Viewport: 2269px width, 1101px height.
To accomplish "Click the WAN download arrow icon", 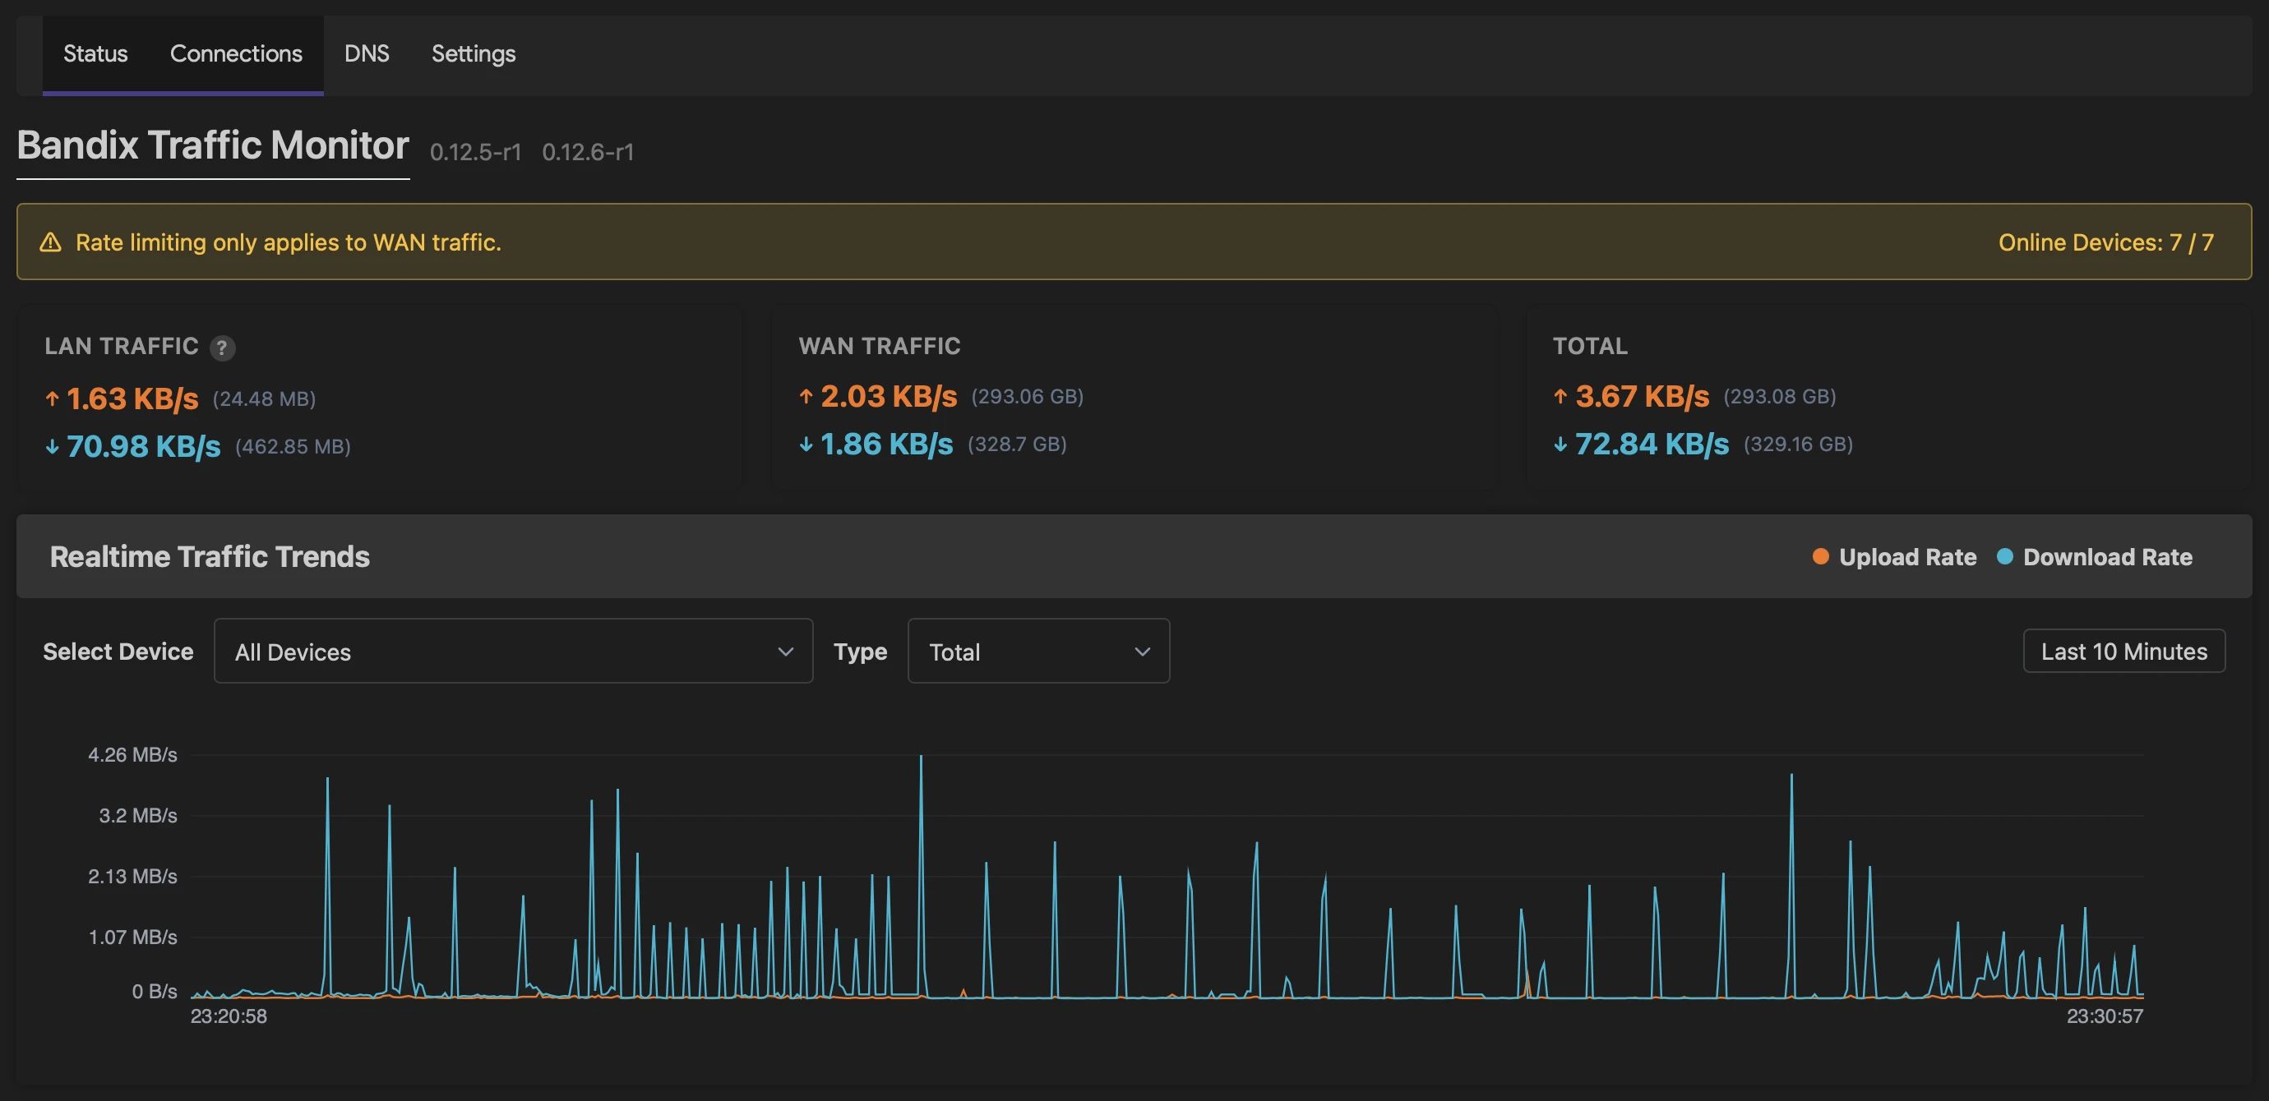I will 805,445.
